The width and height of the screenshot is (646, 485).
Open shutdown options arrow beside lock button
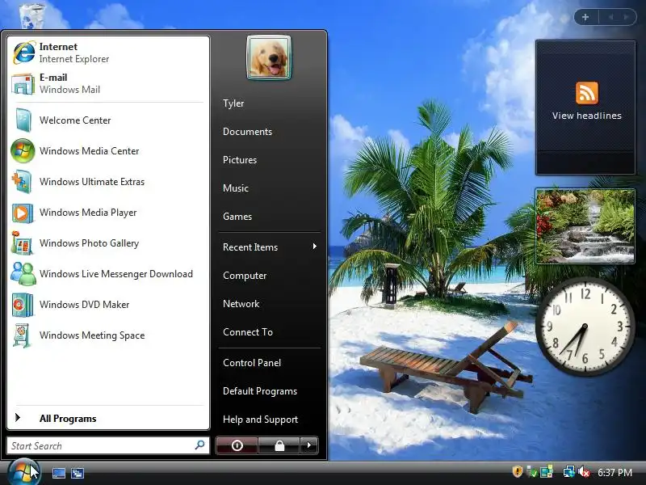[x=309, y=445]
